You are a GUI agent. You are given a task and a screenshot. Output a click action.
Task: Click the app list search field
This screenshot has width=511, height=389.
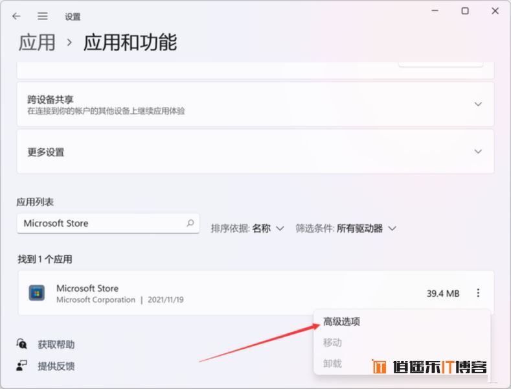[108, 224]
